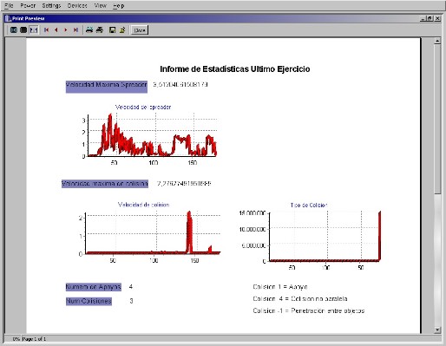Viewport: 446px width, 346px height.
Task: Go to the first page
Action: pos(46,29)
